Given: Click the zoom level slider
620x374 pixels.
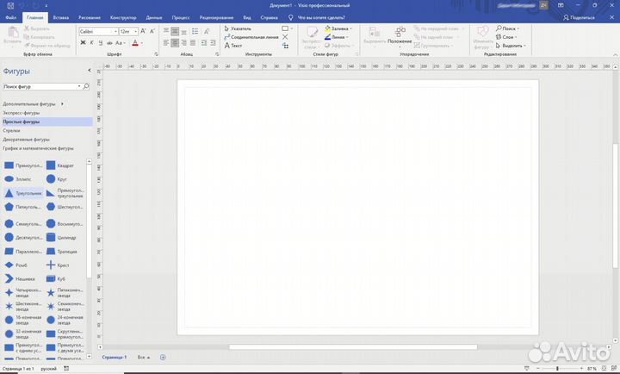Looking at the screenshot, I should pyautogui.click(x=557, y=369).
